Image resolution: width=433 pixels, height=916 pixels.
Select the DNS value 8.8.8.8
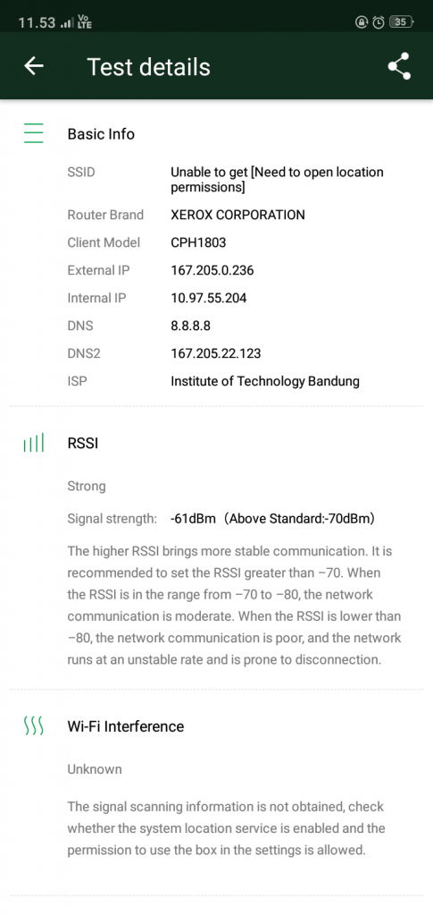(190, 326)
